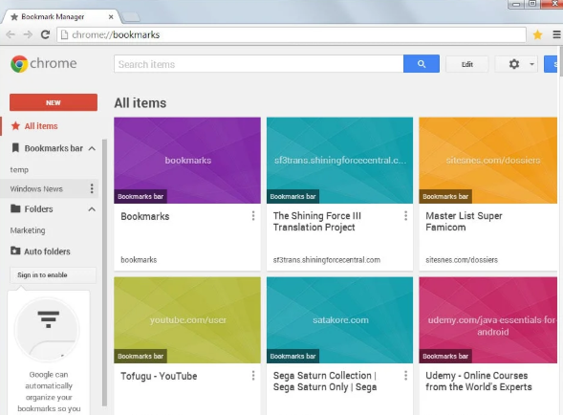Select the Windows News folder
Viewport: 563px width, 415px height.
coord(36,188)
